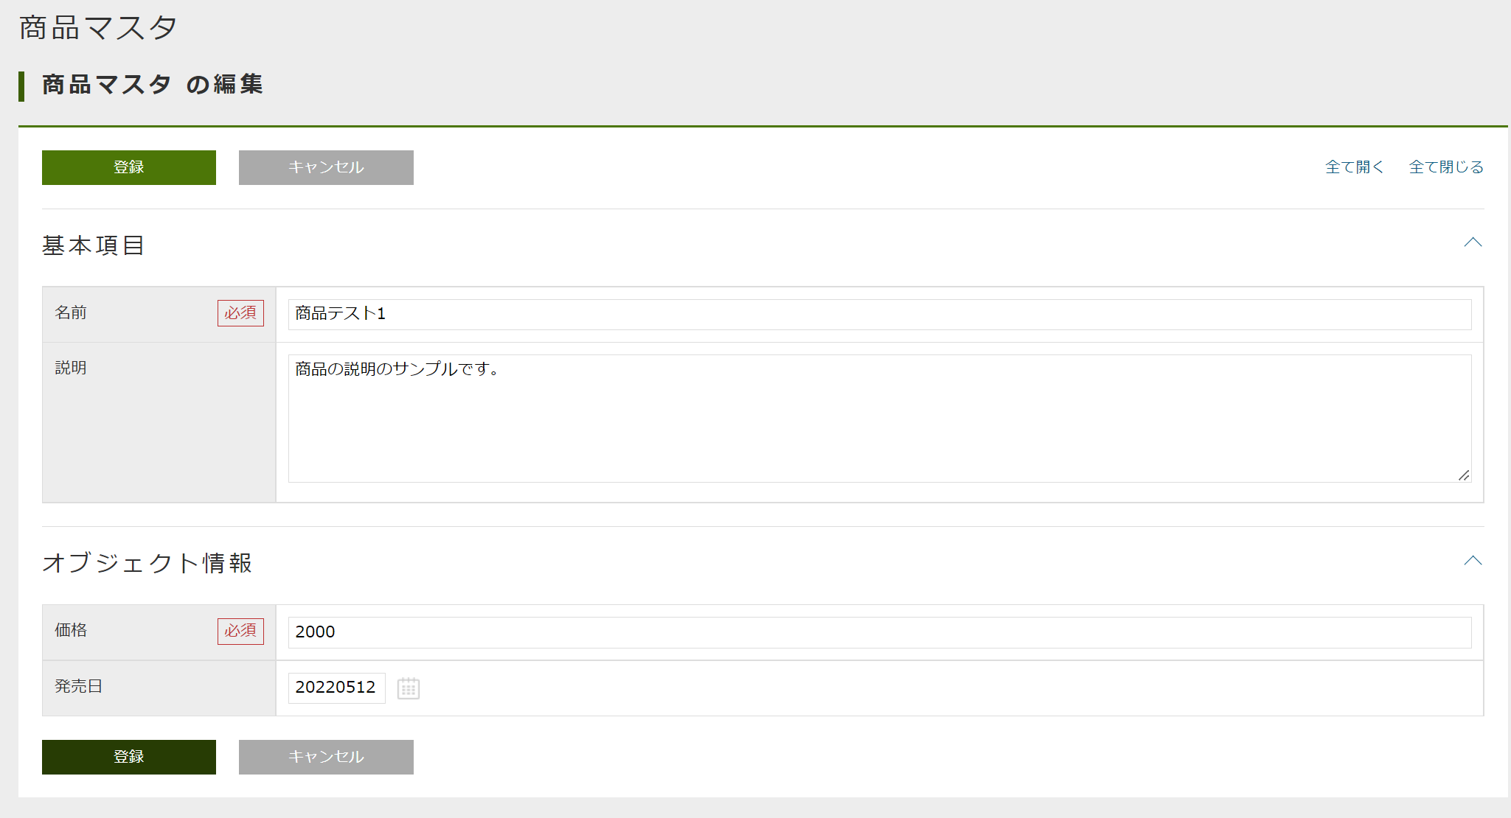Click the bottom 登録 button
Viewport: 1511px width, 818px height.
(128, 757)
